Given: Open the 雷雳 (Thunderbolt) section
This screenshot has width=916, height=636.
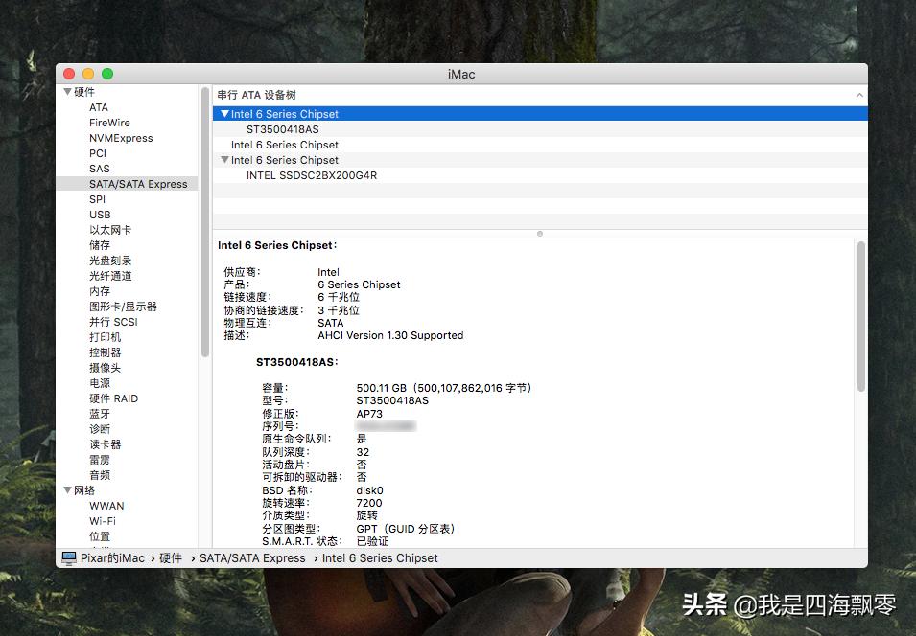Looking at the screenshot, I should click(x=98, y=459).
